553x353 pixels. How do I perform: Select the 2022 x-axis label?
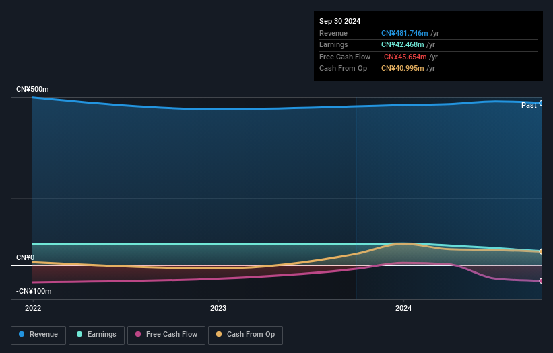[x=33, y=308]
